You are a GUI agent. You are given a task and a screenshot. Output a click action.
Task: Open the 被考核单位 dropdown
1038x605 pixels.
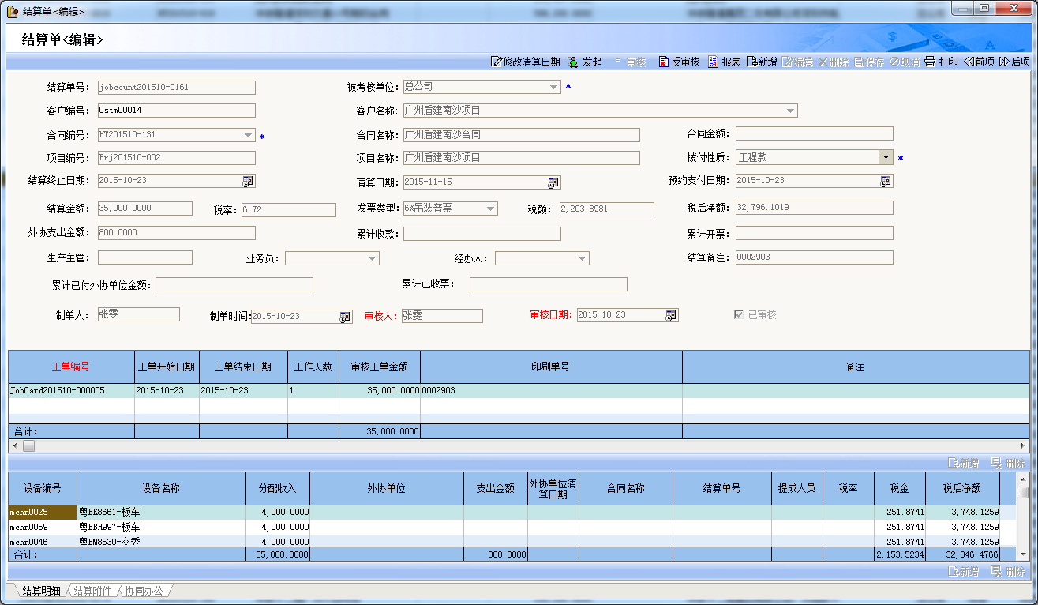tap(553, 87)
